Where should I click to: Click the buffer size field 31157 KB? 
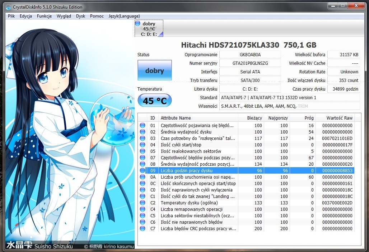pyautogui.click(x=344, y=54)
